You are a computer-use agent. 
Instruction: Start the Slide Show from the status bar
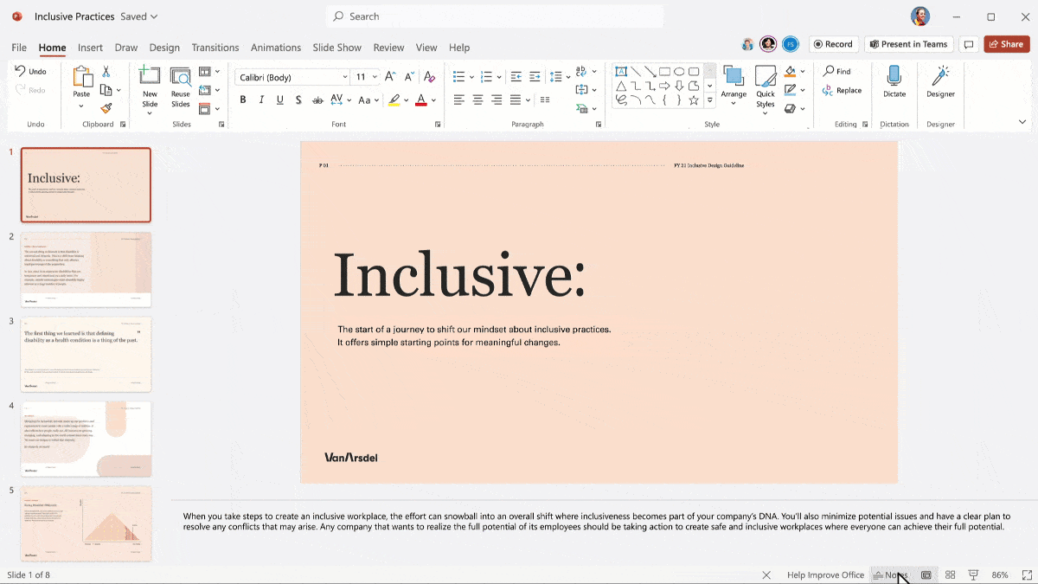point(973,574)
